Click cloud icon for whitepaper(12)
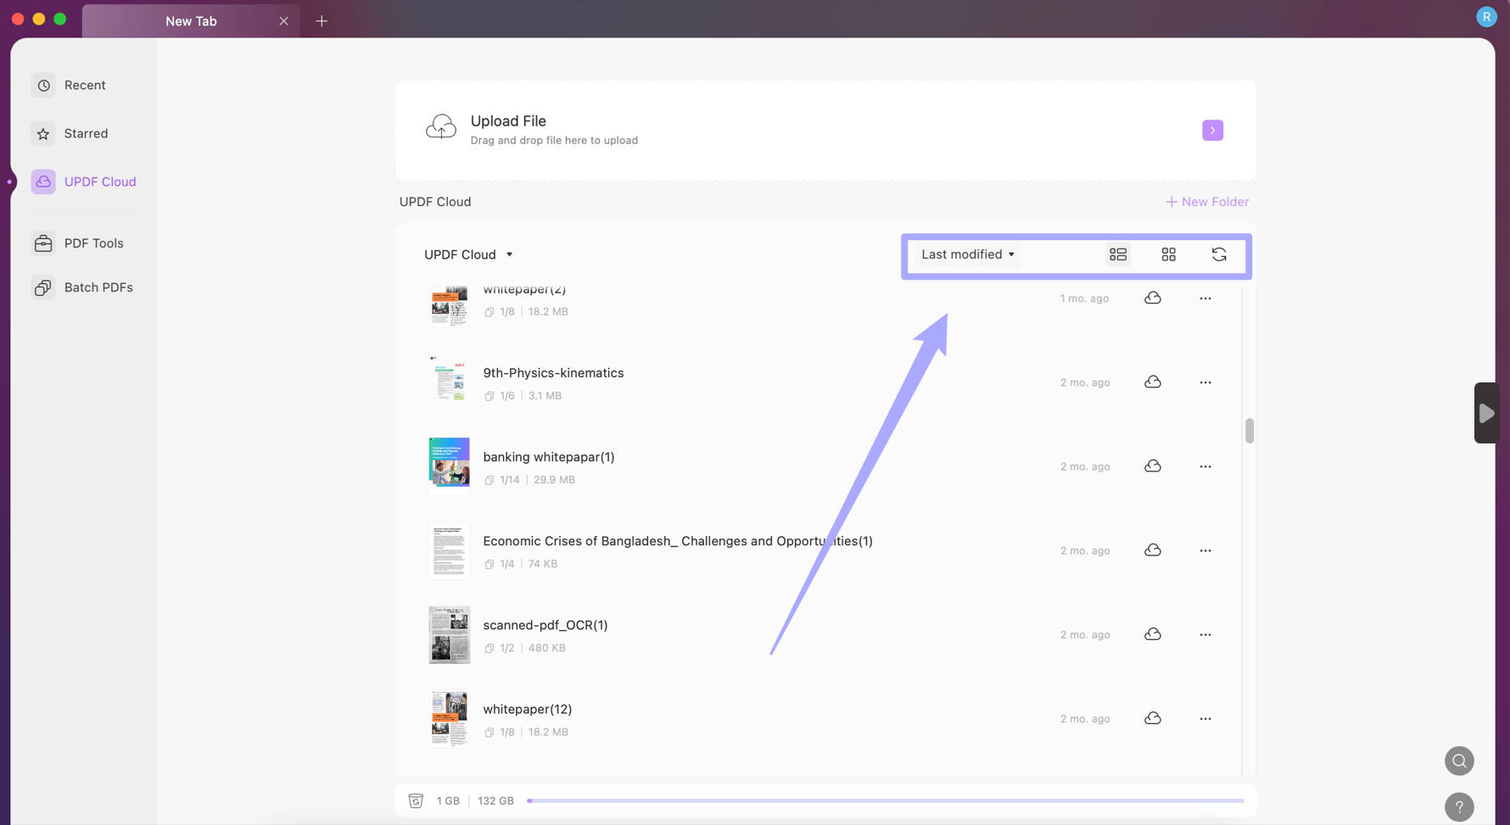This screenshot has height=825, width=1510. pyautogui.click(x=1153, y=717)
